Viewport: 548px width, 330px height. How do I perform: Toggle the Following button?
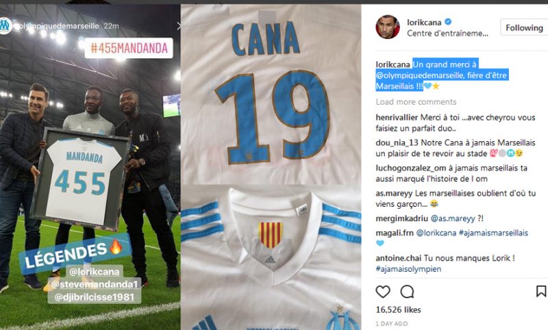524,27
